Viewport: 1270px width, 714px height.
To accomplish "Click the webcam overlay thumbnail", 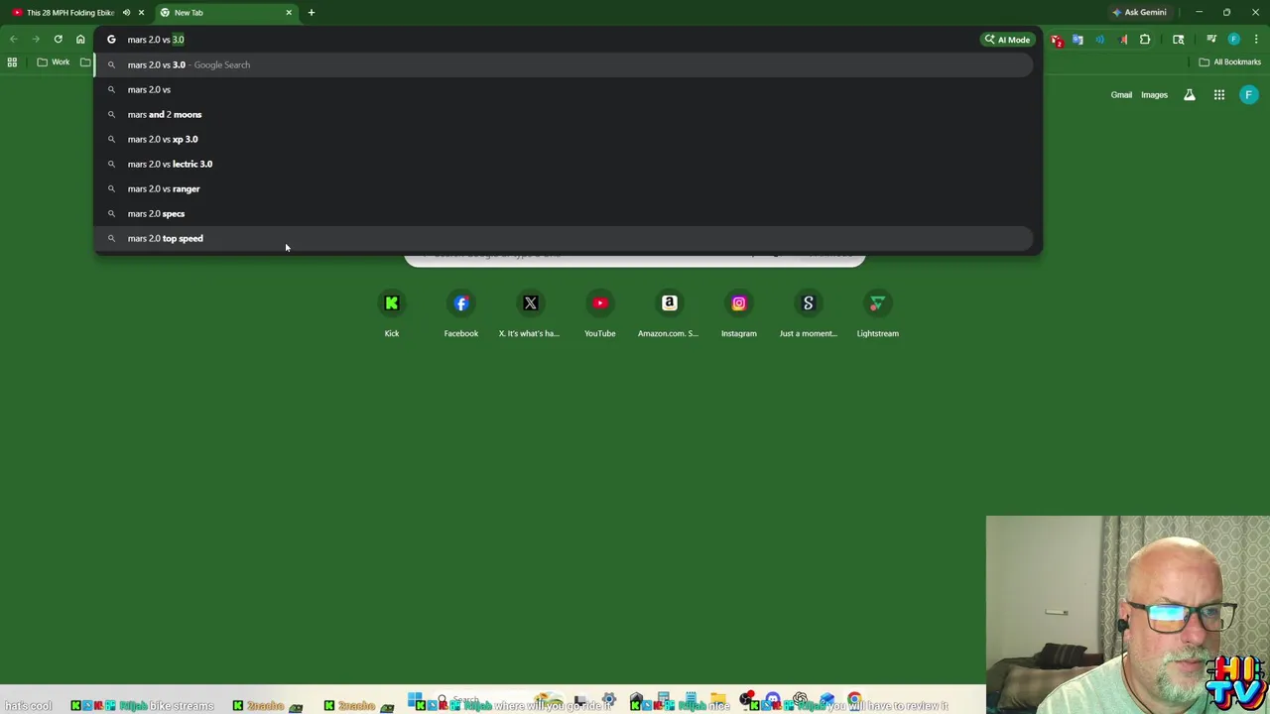I will [x=1128, y=615].
